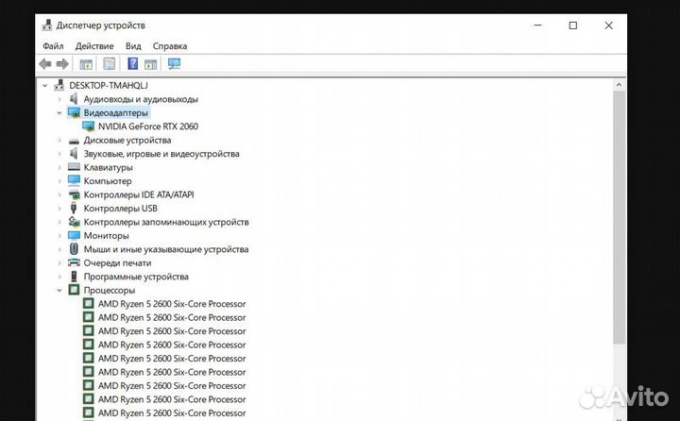Click the Дисковые устройства drive icon
Image resolution: width=680 pixels, height=421 pixels.
coord(75,141)
